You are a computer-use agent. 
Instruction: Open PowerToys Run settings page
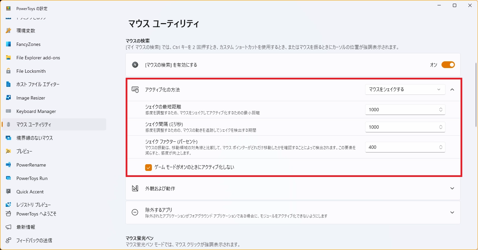pyautogui.click(x=32, y=178)
